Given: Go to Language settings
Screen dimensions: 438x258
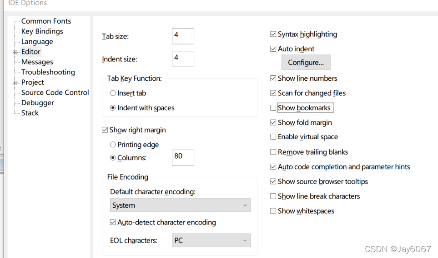Looking at the screenshot, I should point(37,42).
